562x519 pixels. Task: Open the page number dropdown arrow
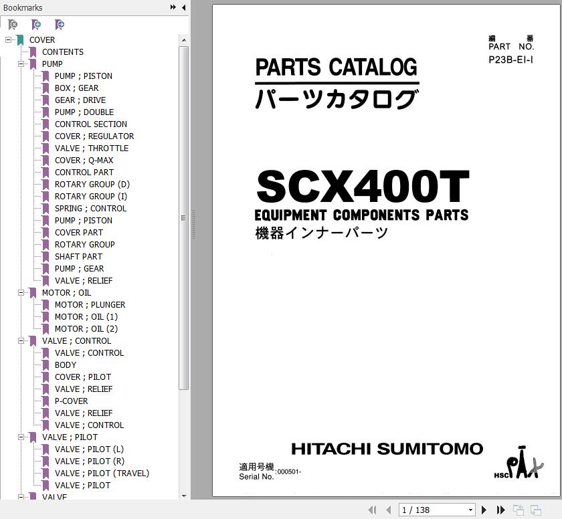tap(470, 510)
